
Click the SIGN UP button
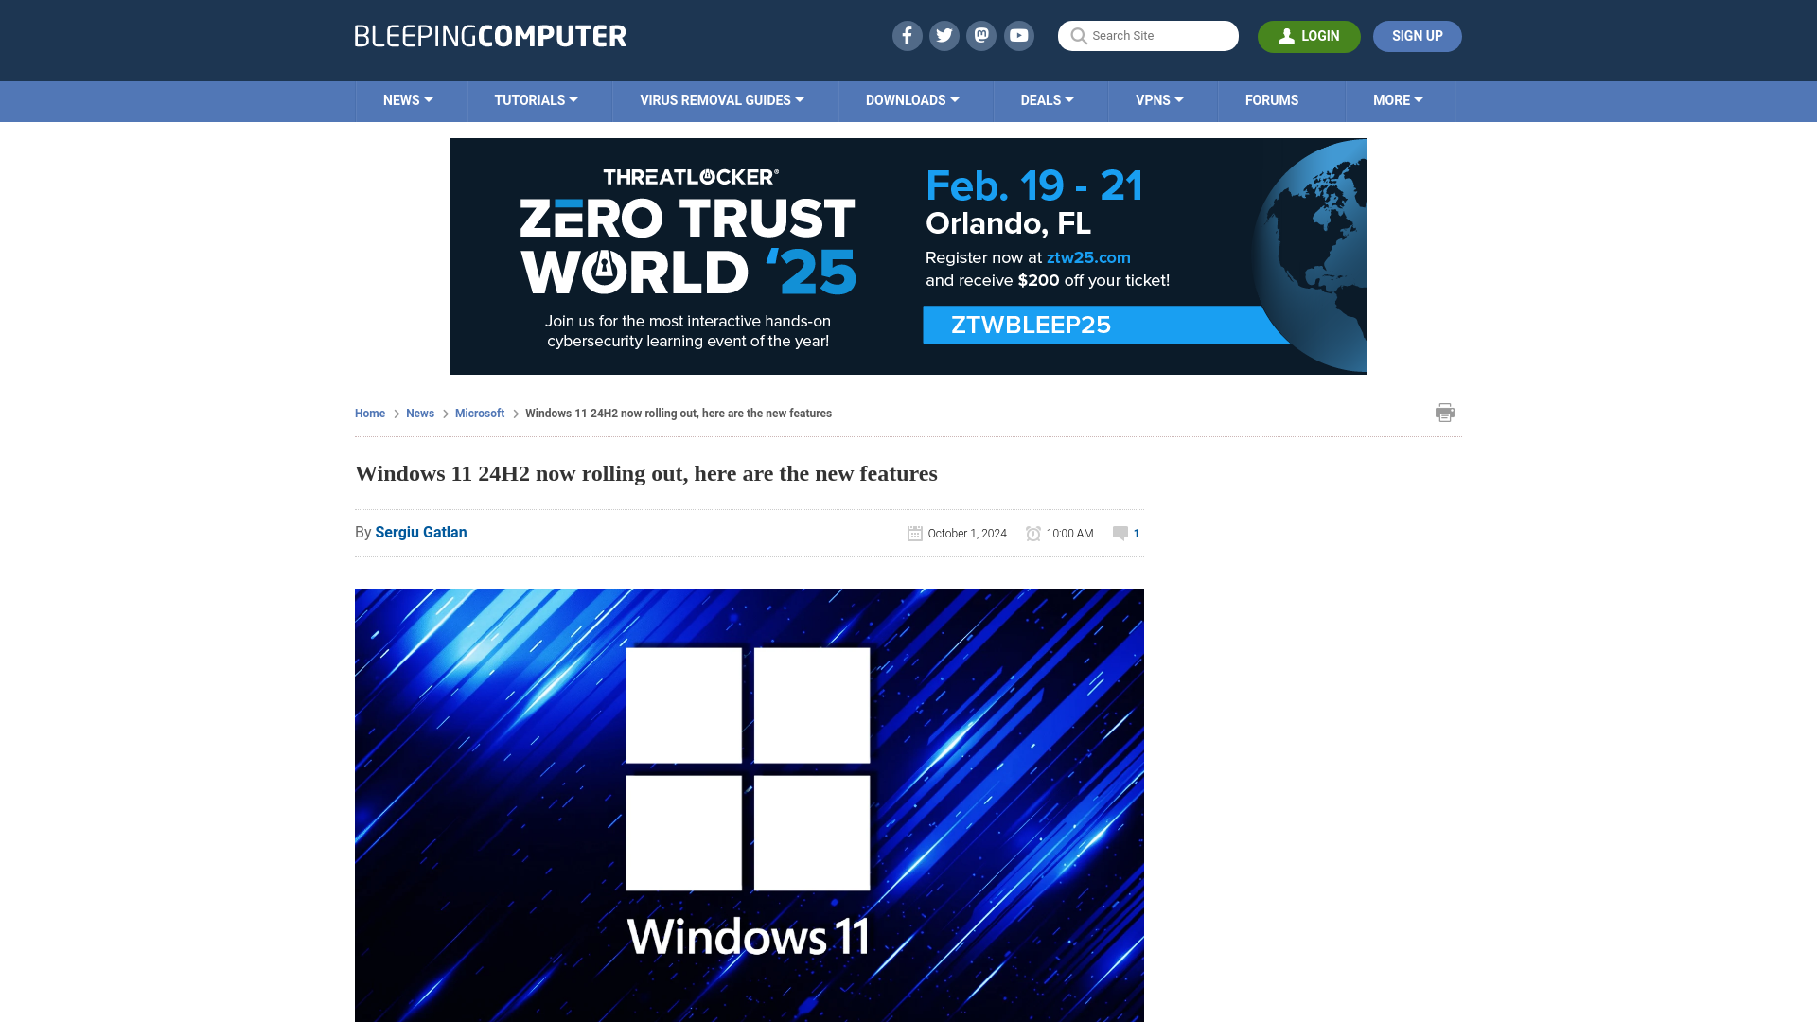click(1417, 35)
